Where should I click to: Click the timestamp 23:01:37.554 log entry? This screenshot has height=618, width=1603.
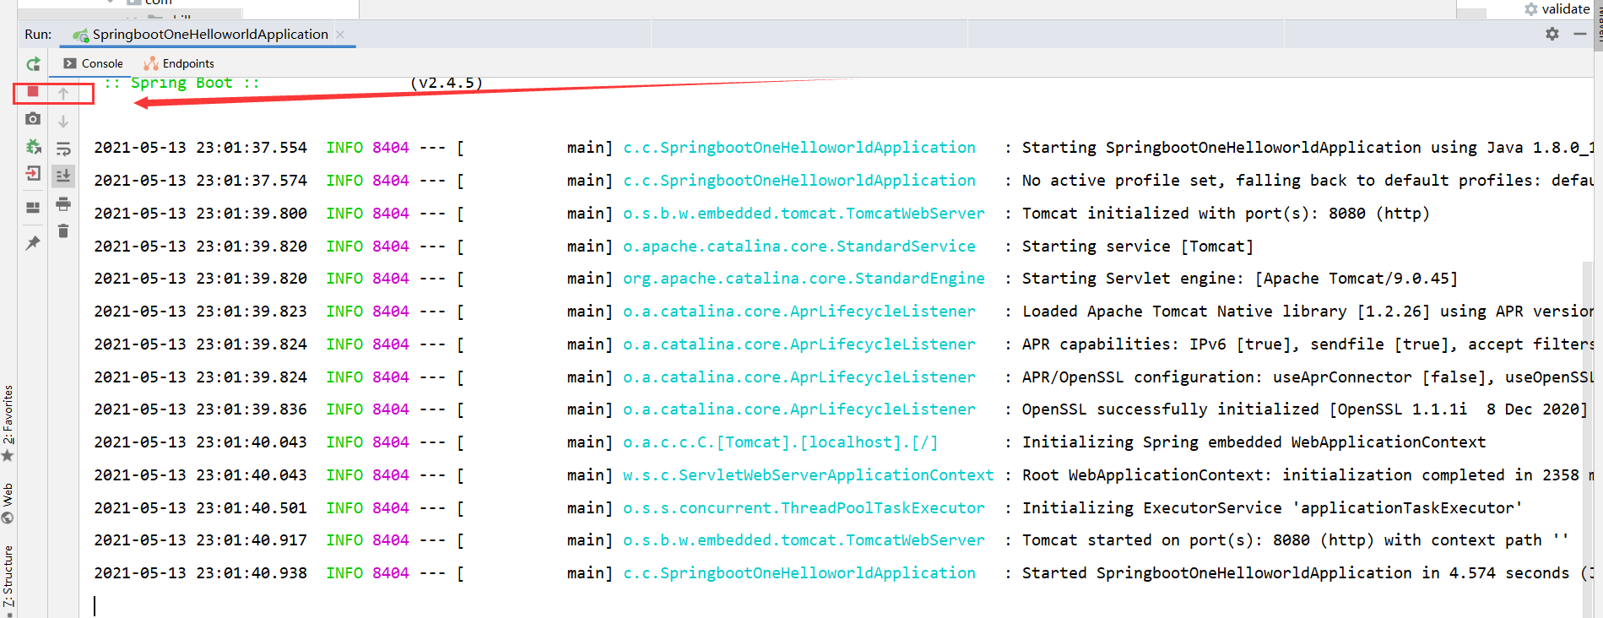pos(200,147)
